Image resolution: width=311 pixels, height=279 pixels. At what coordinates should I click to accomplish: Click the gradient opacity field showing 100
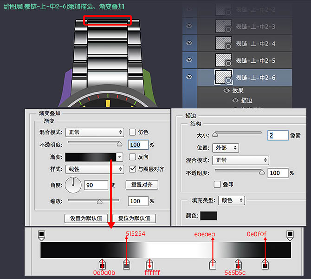[x=138, y=145]
